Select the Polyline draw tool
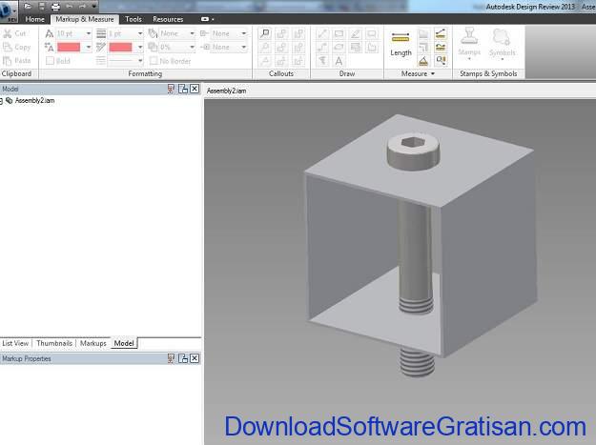 (x=322, y=48)
